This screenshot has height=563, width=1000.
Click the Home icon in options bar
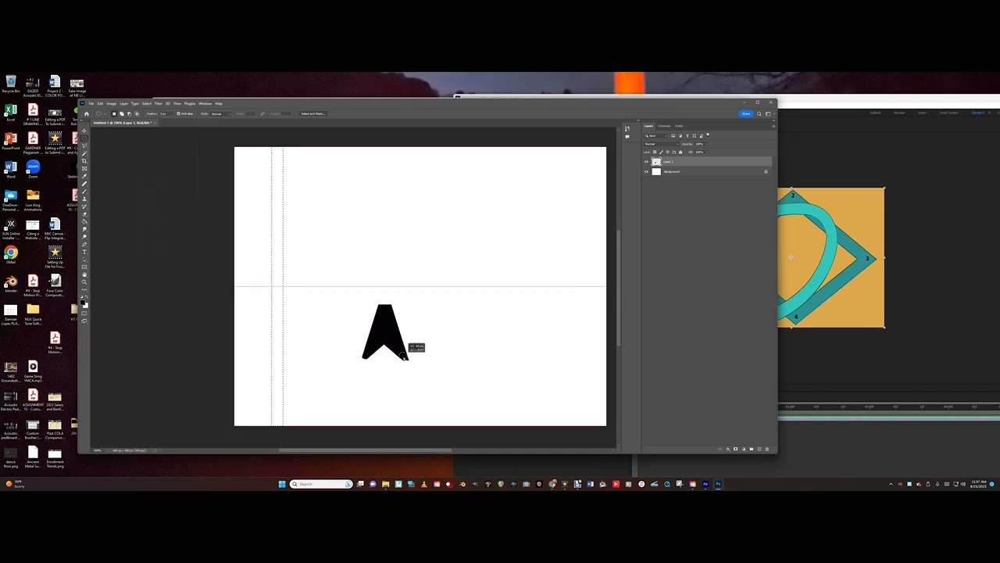(x=87, y=114)
